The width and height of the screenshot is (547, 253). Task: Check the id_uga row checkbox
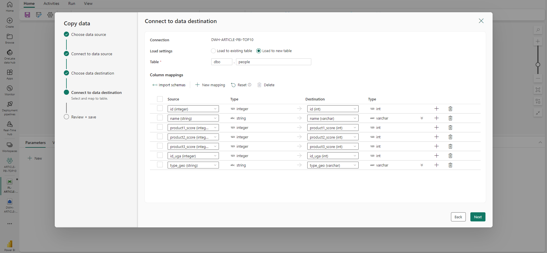(160, 155)
